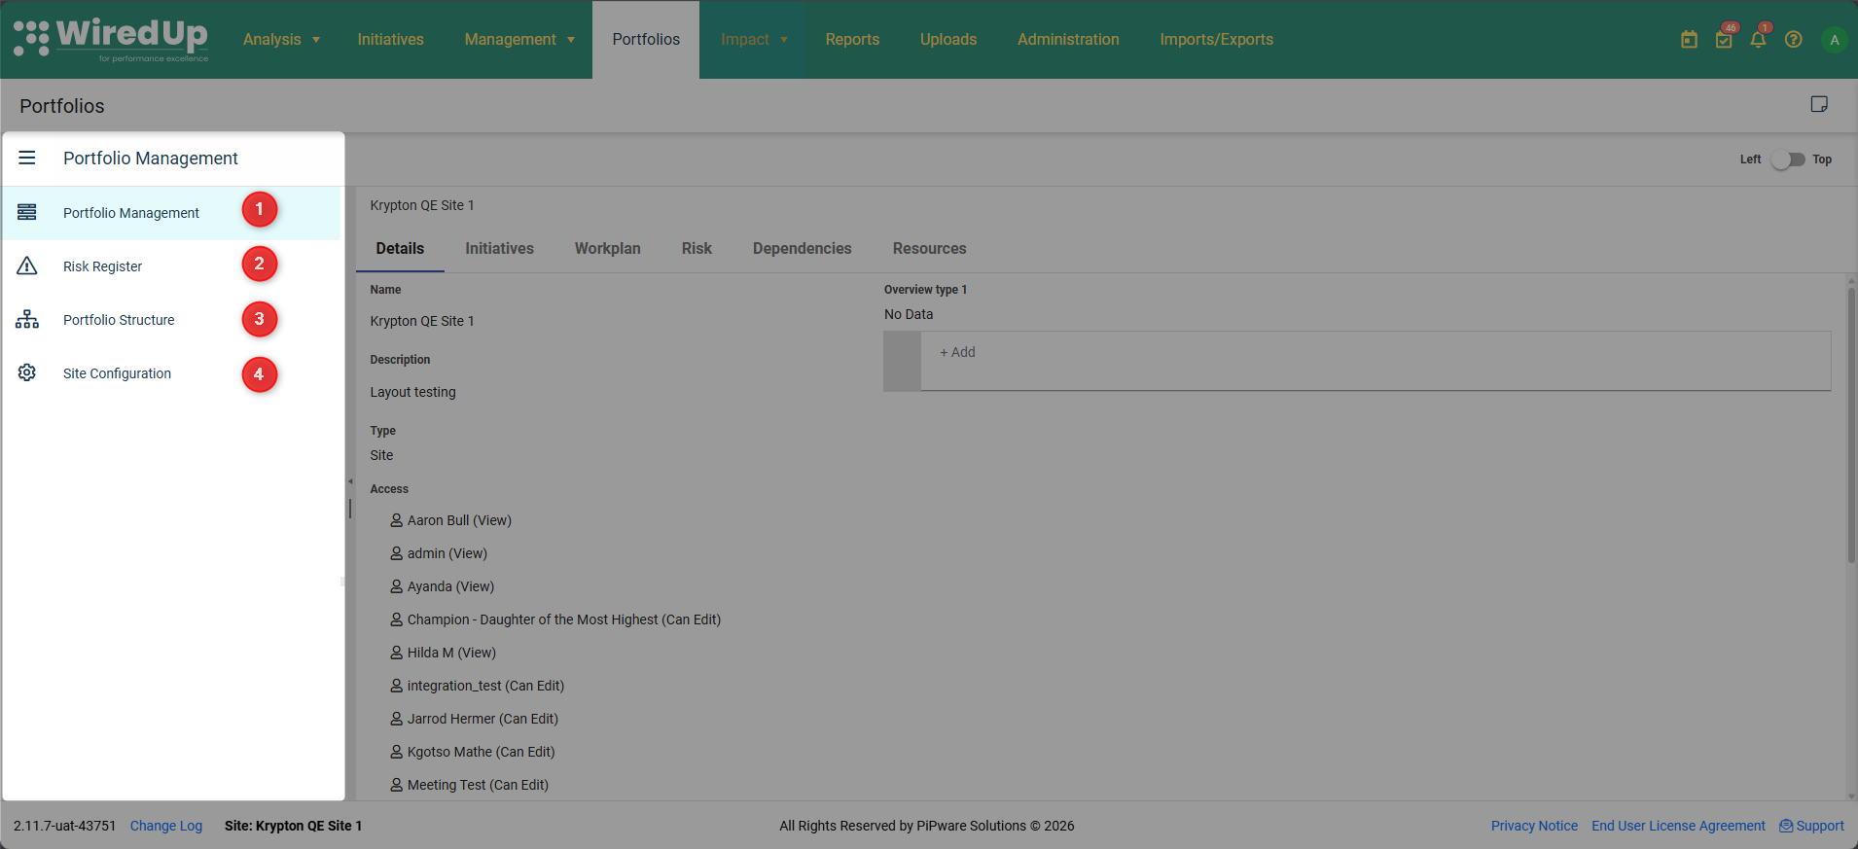Click the Portfolio Structure hierarchy icon
Screen dimensions: 1858x849
[27, 319]
